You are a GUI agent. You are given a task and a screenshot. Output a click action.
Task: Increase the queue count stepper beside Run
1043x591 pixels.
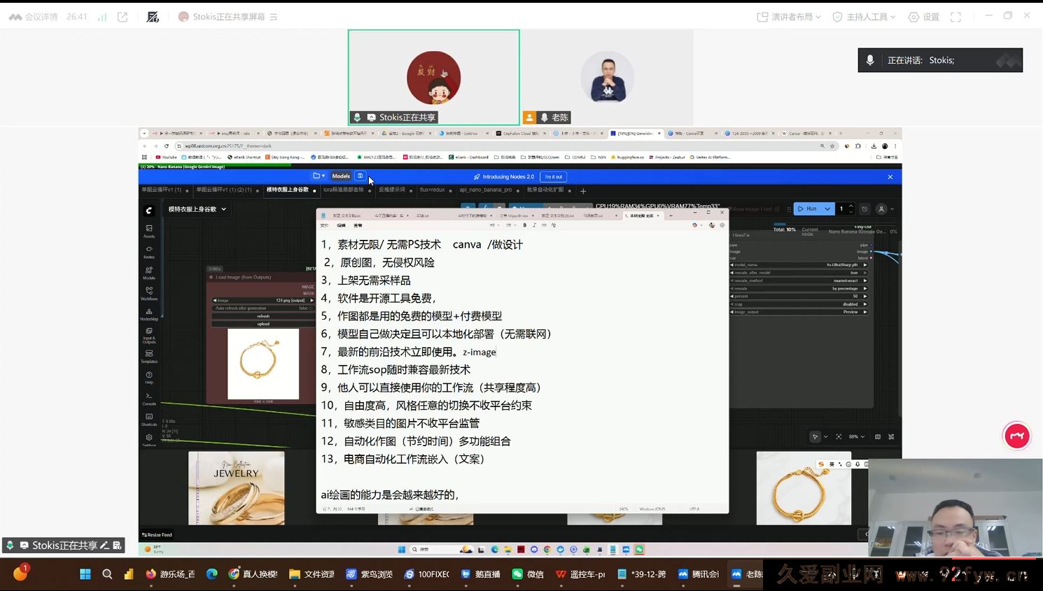click(x=852, y=206)
